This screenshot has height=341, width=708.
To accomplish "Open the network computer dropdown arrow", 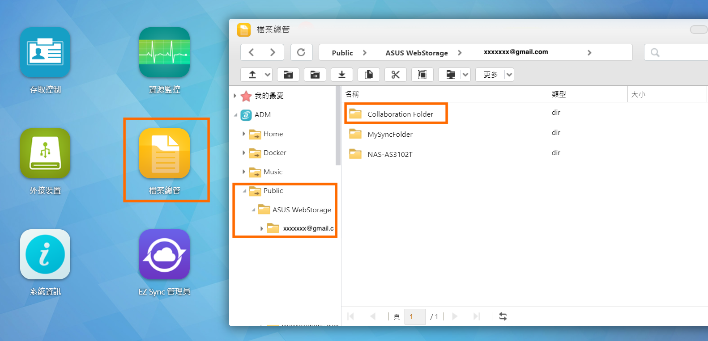I will [x=465, y=75].
